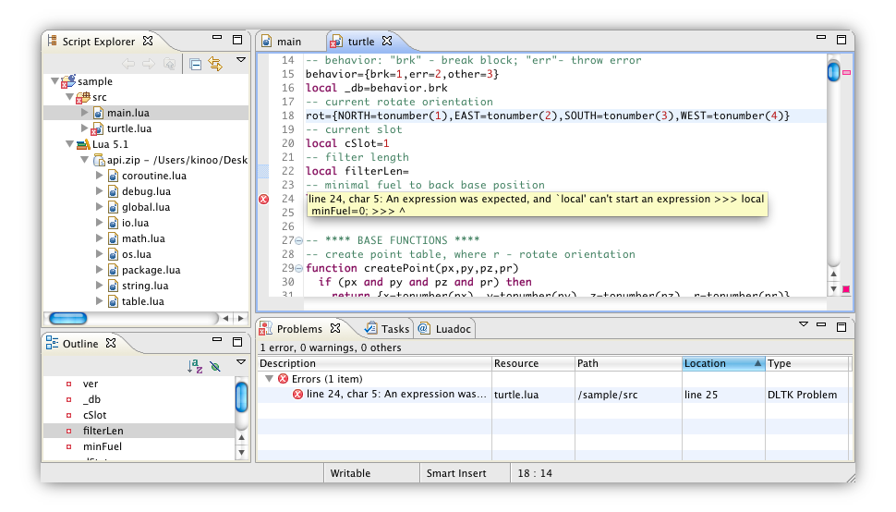Expand the Errors (1 item) group toggle
This screenshot has height=512, width=896.
269,378
